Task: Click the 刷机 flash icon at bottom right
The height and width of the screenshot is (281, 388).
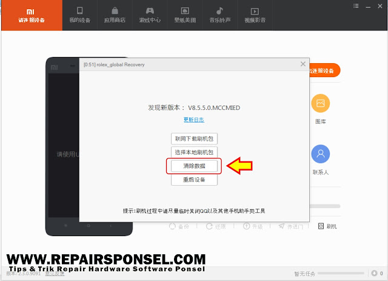Action: click(x=327, y=226)
